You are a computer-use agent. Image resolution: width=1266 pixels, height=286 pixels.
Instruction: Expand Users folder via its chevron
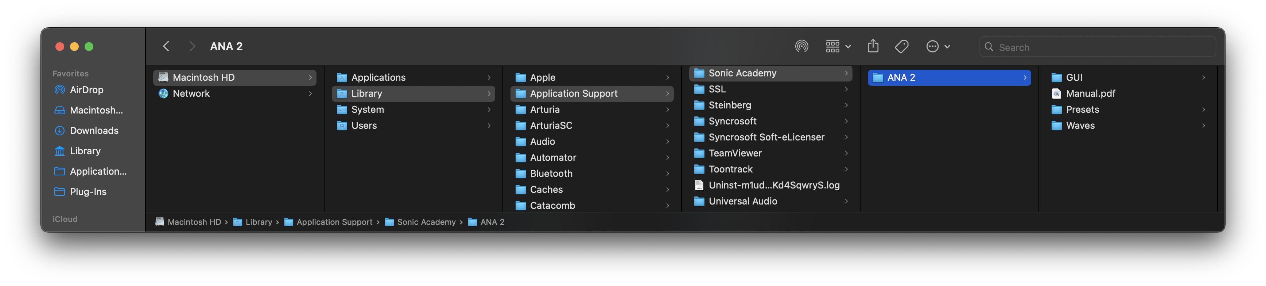[x=489, y=126]
